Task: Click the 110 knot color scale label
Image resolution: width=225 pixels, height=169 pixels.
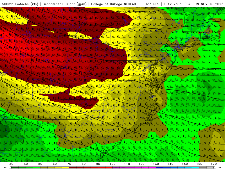Action: pyautogui.click(x=127, y=164)
